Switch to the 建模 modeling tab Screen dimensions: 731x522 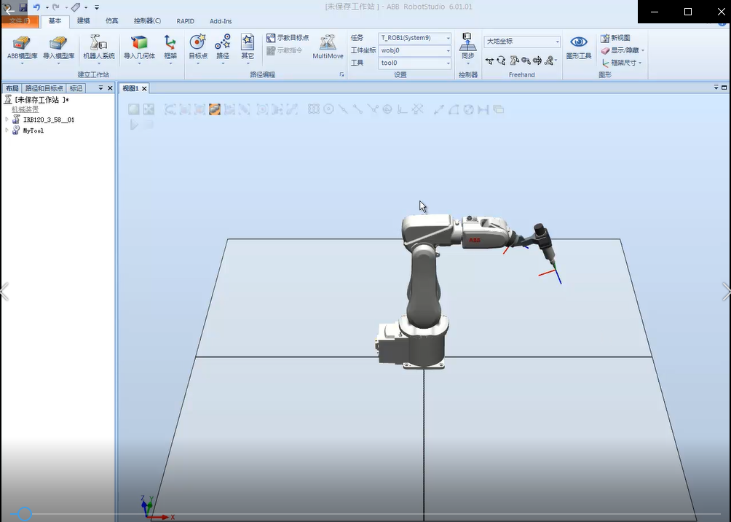[x=84, y=21]
